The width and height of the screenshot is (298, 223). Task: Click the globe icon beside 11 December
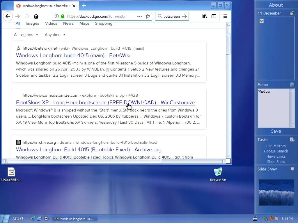click(x=292, y=13)
